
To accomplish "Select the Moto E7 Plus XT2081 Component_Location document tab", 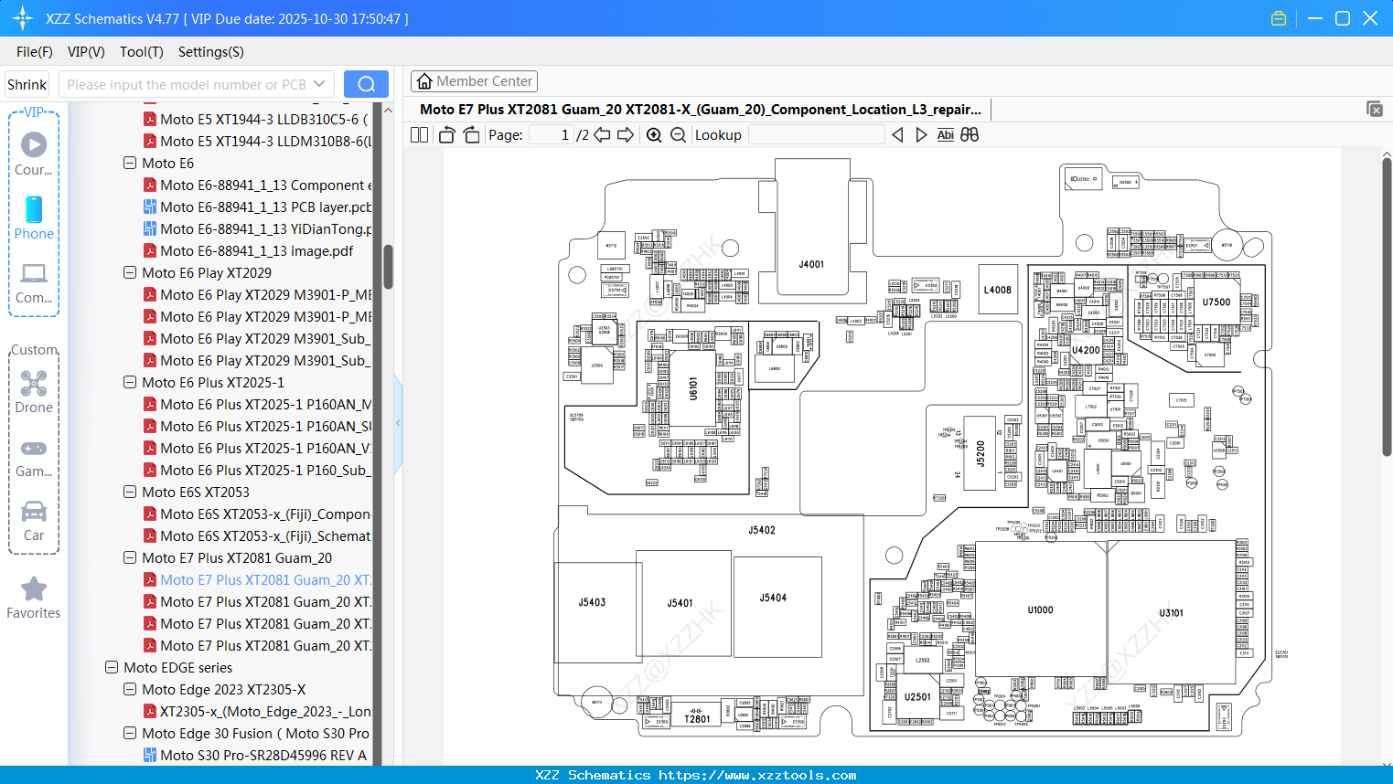I will (x=701, y=110).
